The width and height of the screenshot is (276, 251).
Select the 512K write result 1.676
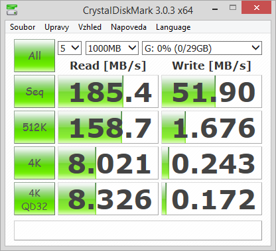coord(212,127)
